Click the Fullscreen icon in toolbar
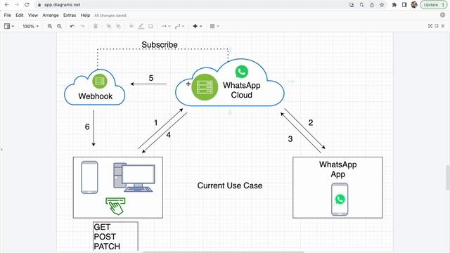 (x=430, y=26)
